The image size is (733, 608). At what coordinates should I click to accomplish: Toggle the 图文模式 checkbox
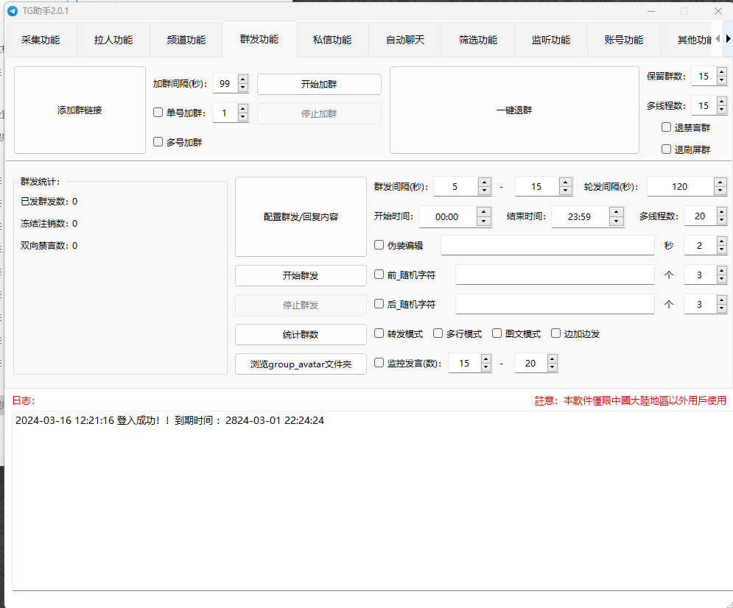point(497,333)
